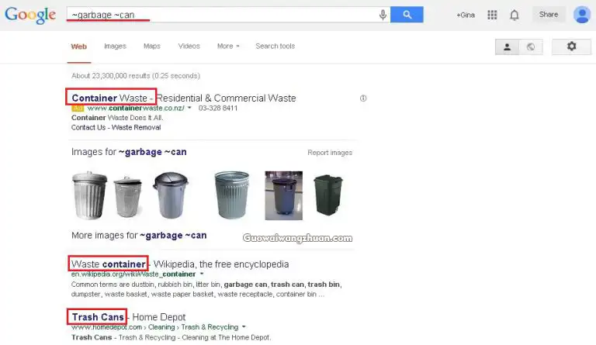The width and height of the screenshot is (596, 345).
Task: Open open-top galvanized can thumbnail
Action: 232,195
